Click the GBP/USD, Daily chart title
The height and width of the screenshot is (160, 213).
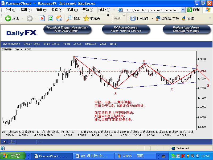pos(17,50)
